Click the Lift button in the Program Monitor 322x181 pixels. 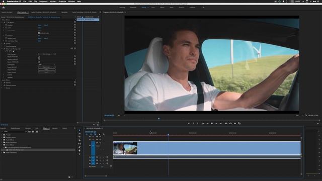pos(226,124)
